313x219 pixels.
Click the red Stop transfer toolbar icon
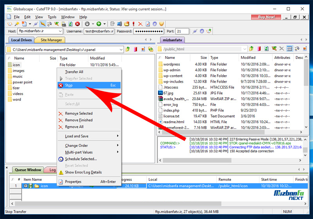click(77, 24)
